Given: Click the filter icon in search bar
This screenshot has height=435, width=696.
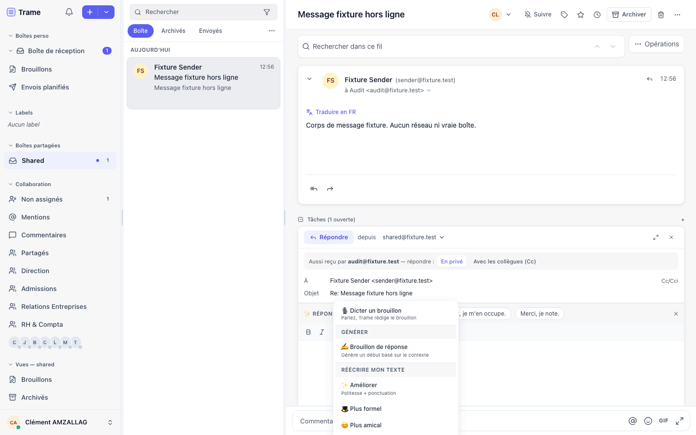Looking at the screenshot, I should [267, 12].
